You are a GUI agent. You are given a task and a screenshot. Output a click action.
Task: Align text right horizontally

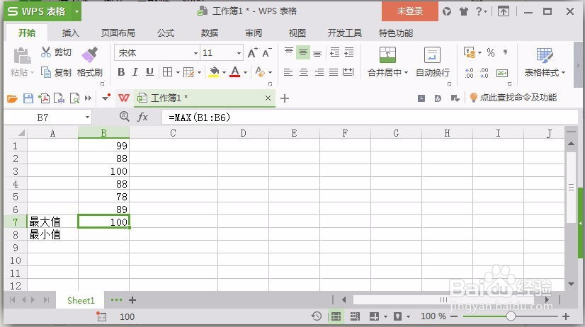coord(319,72)
